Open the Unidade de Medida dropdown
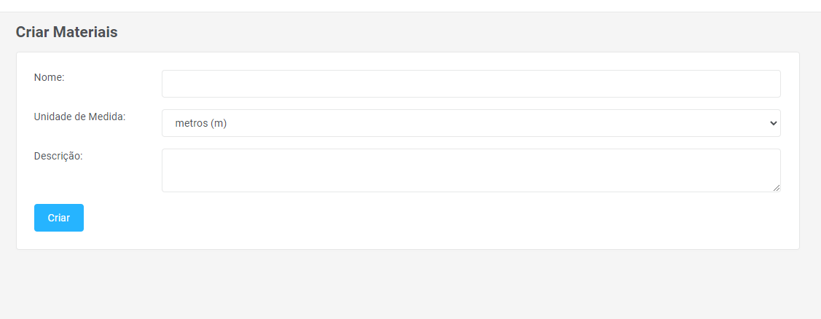This screenshot has width=821, height=319. click(471, 123)
